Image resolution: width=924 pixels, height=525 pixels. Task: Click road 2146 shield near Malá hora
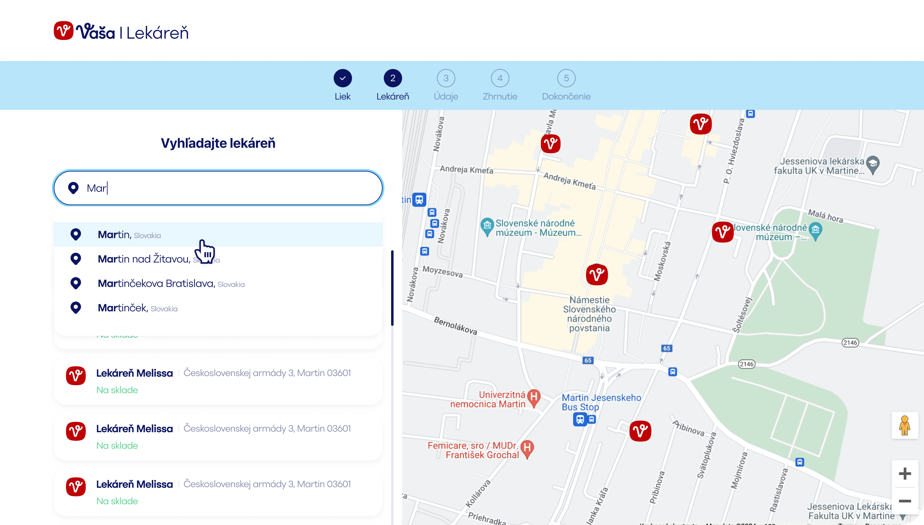[850, 342]
